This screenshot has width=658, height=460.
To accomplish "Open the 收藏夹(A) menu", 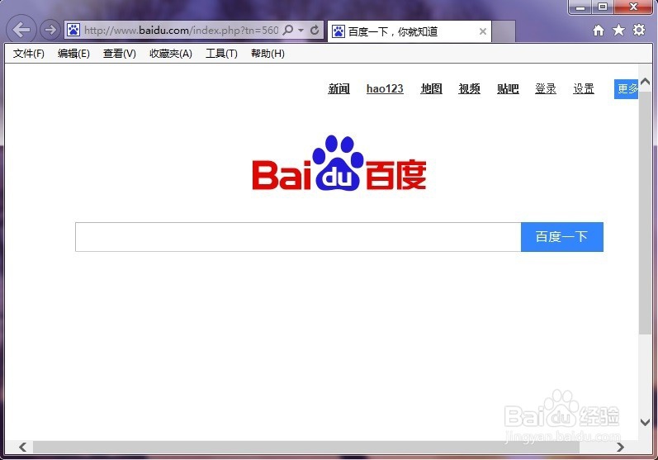I will pyautogui.click(x=171, y=54).
